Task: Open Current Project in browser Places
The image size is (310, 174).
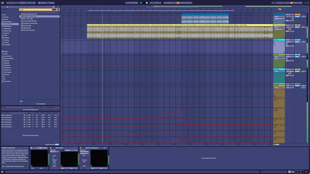Action: pyautogui.click(x=8, y=58)
